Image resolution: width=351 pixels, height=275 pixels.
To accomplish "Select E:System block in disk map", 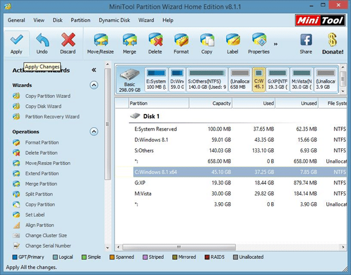I will pos(156,80).
